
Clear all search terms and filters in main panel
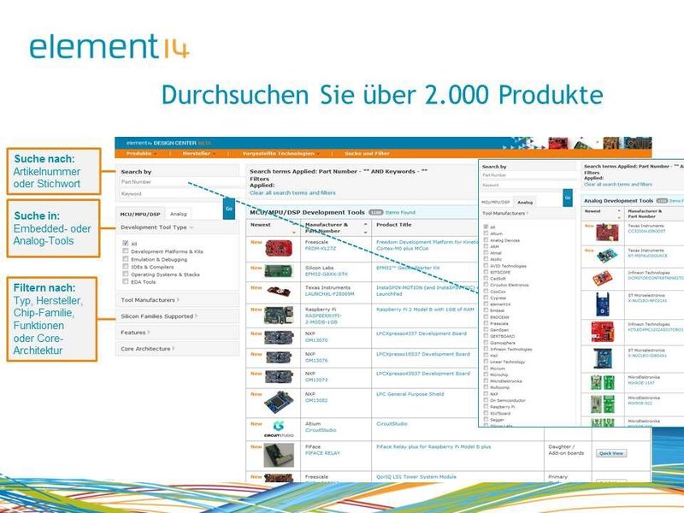pyautogui.click(x=292, y=193)
